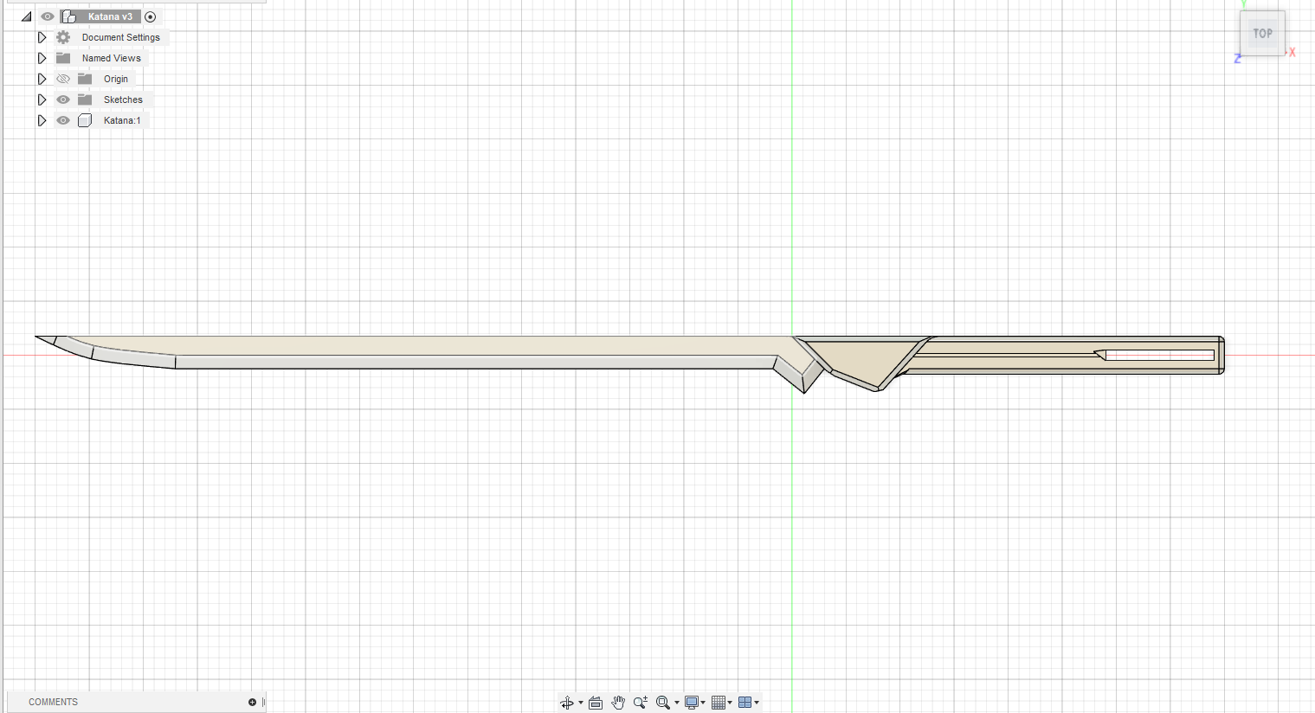Activate the Pan hand tool

[x=618, y=703]
